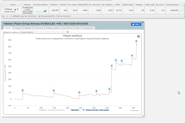
Task: Click Добавить другую статистику
Action: [x=25, y=16]
